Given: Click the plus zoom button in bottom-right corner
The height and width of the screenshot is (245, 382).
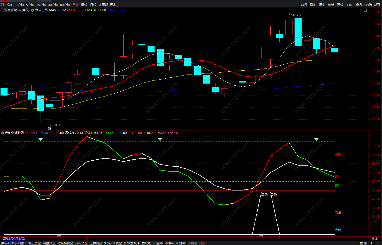Looking at the screenshot, I should click(371, 243).
